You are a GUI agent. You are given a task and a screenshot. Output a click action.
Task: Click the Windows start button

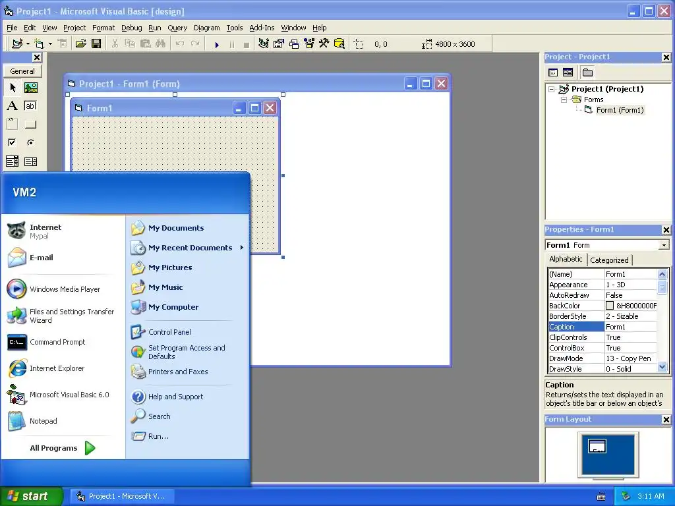pyautogui.click(x=32, y=496)
